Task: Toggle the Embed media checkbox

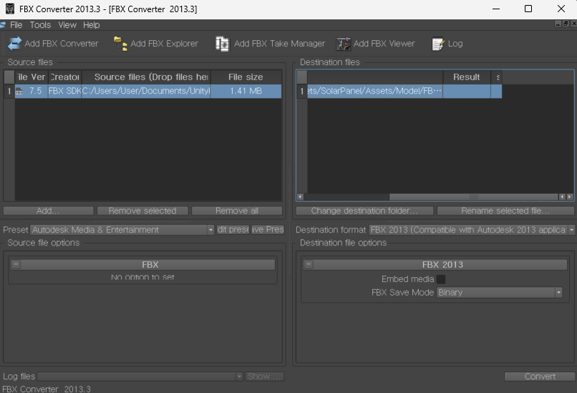Action: [441, 279]
